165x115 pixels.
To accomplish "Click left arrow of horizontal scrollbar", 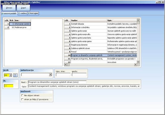I will click(x=65, y=65).
